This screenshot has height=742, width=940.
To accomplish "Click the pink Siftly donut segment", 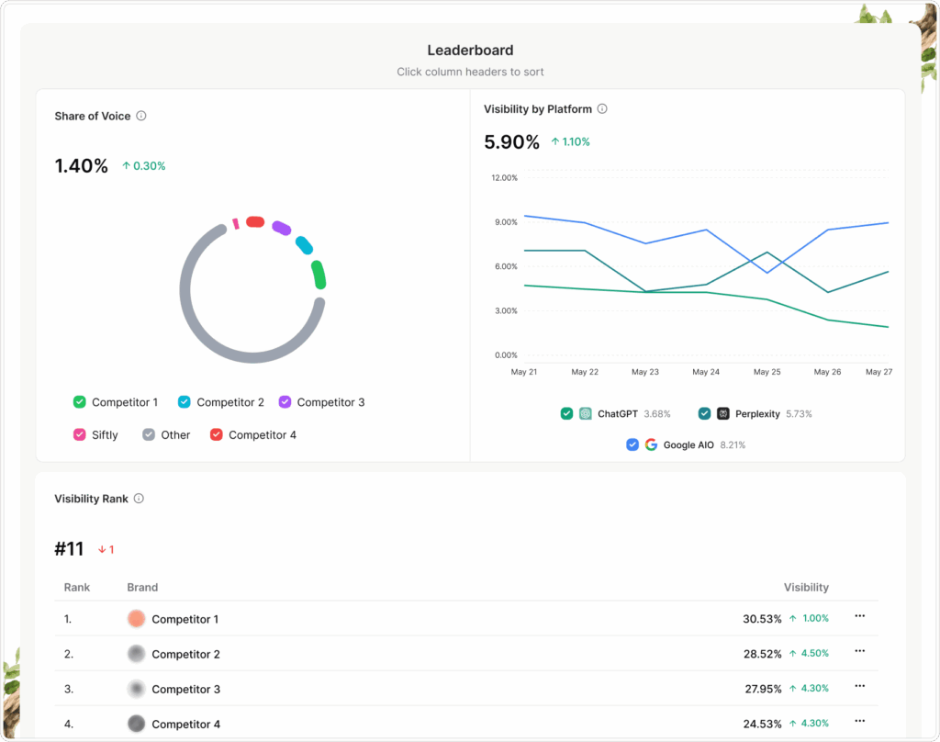I will point(236,224).
